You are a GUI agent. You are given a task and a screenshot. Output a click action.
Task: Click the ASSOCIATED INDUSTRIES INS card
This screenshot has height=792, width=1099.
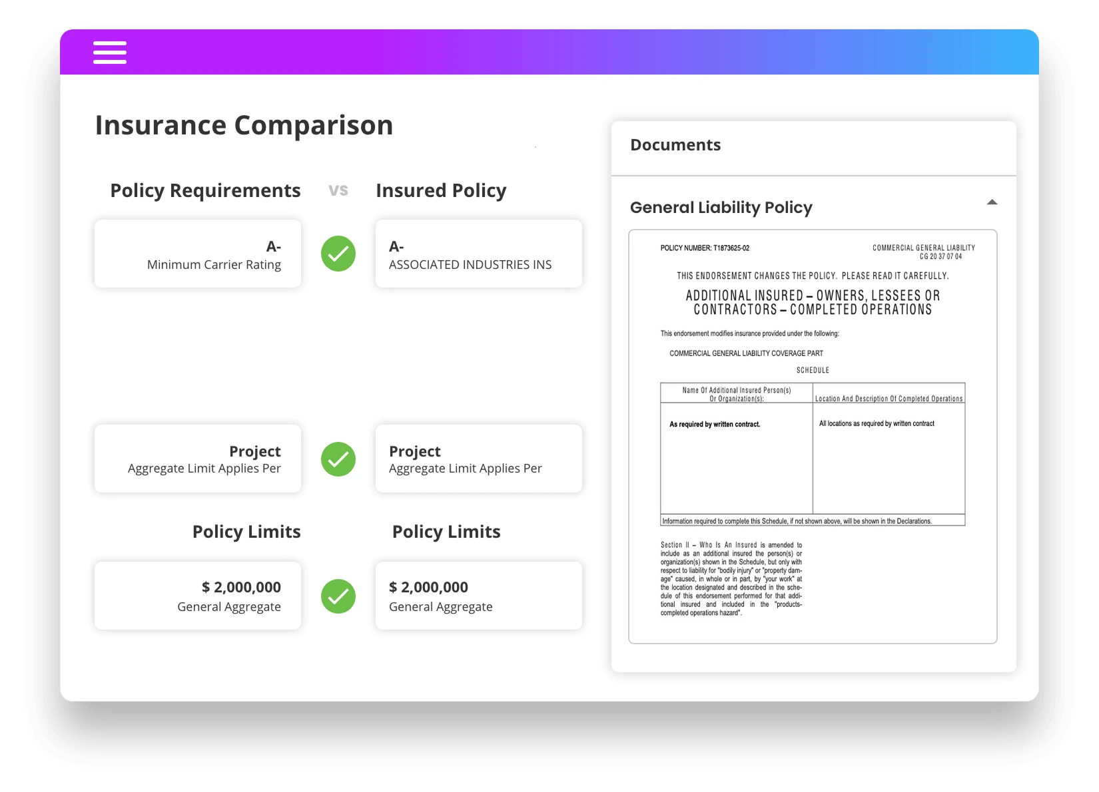click(x=479, y=254)
